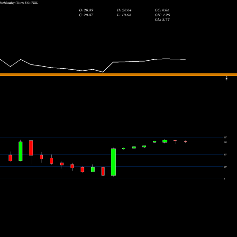Click the 15 price axis label
The image size is (237, 237).
(225, 155)
